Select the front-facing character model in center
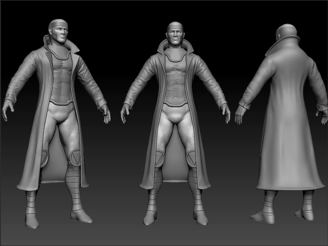Image resolution: width=328 pixels, height=246 pixels. (175, 123)
